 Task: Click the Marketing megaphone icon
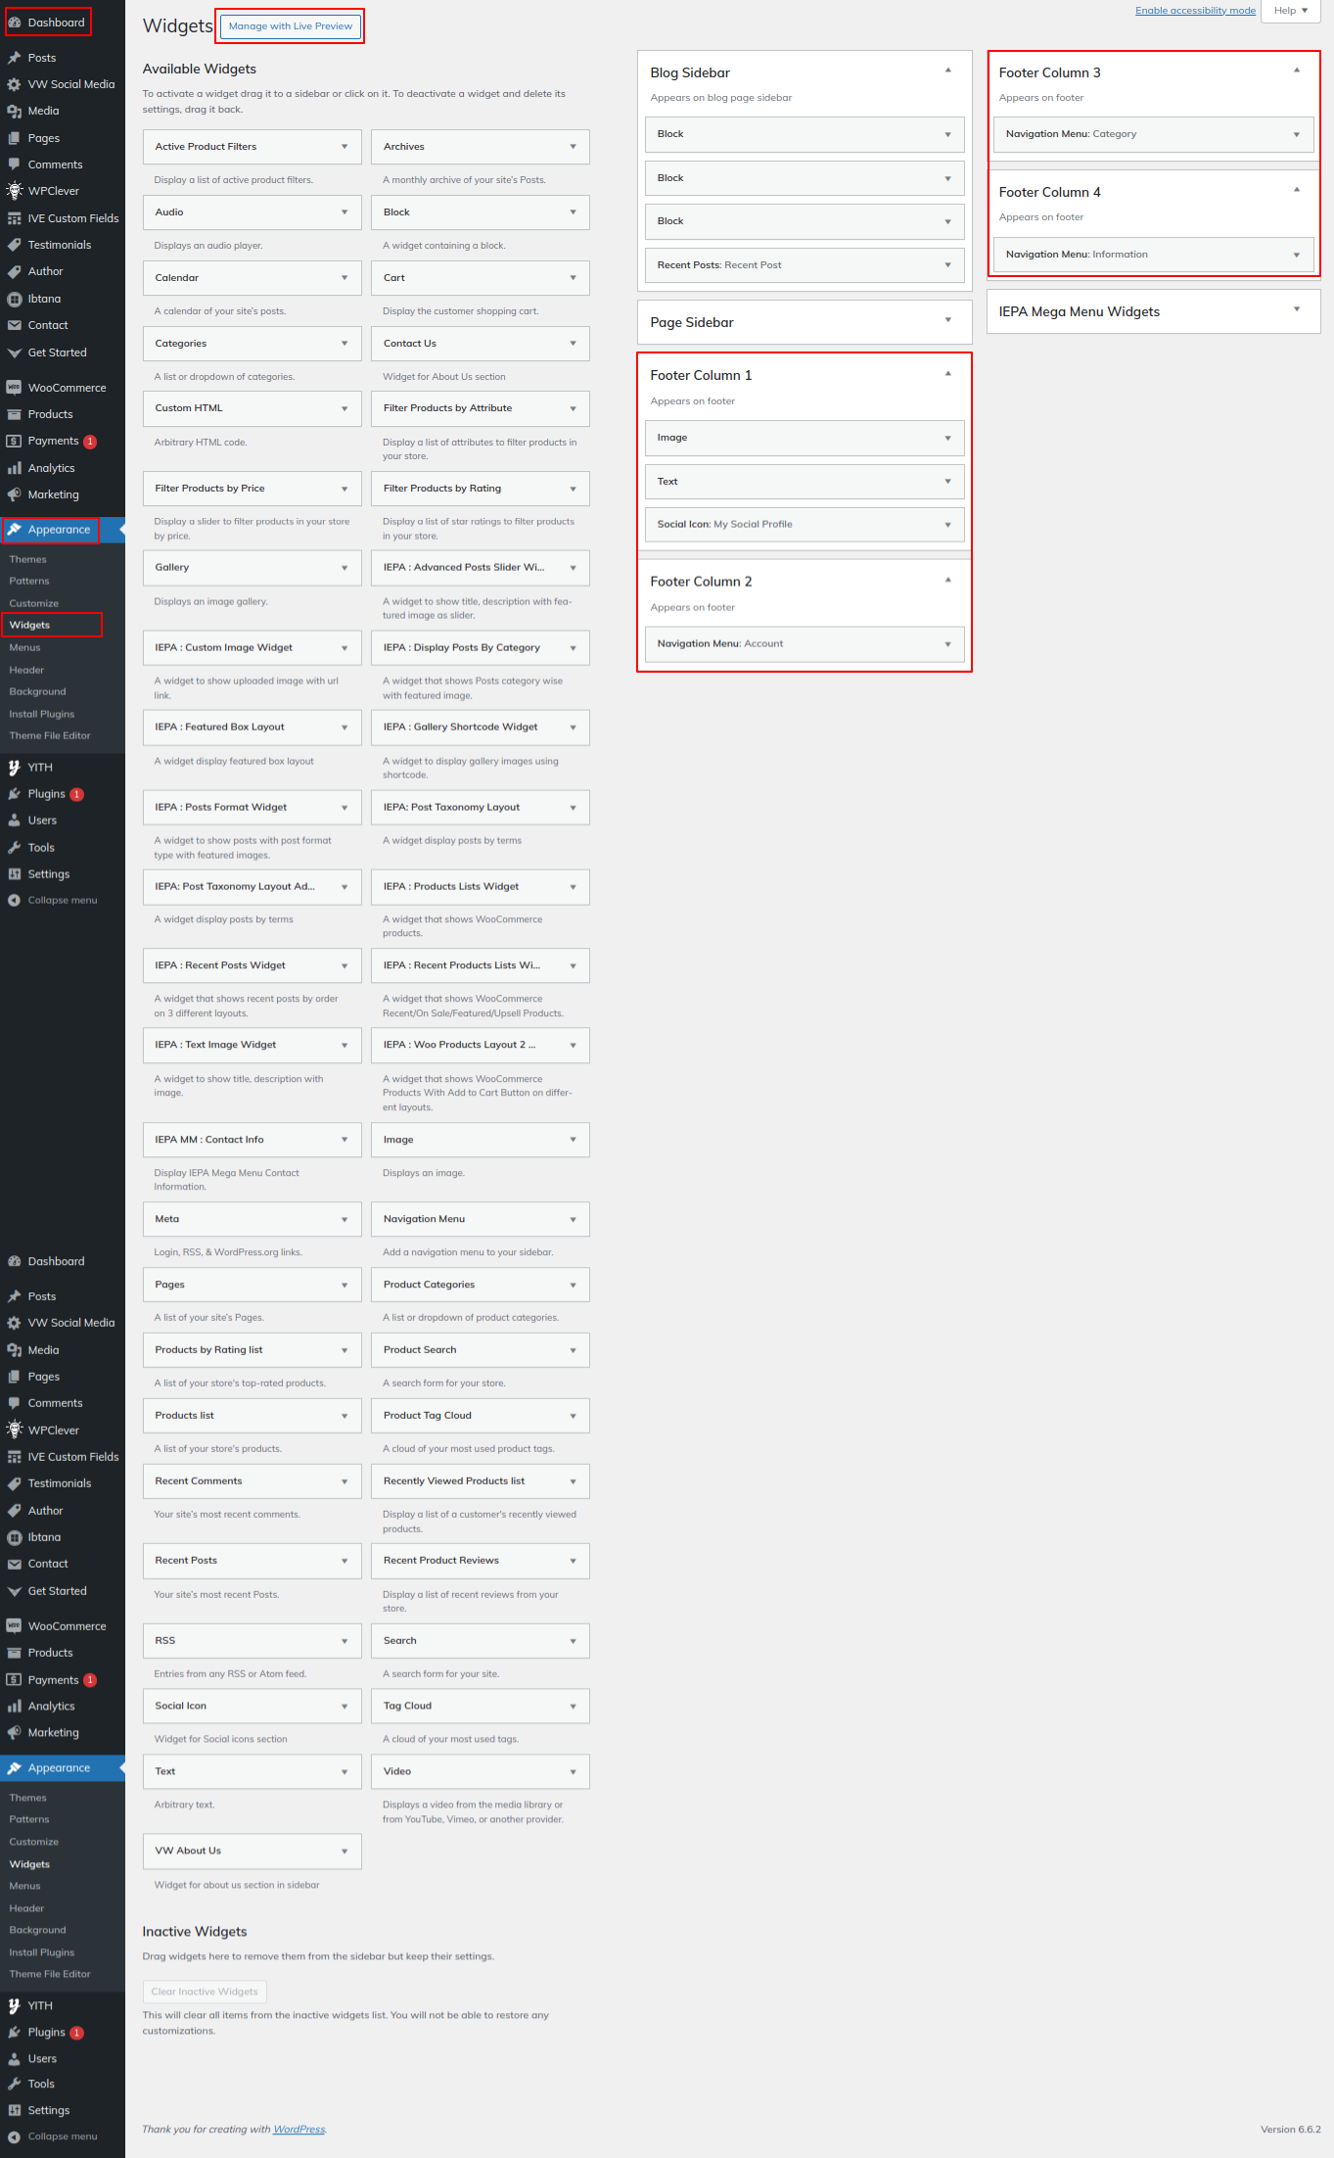15,495
